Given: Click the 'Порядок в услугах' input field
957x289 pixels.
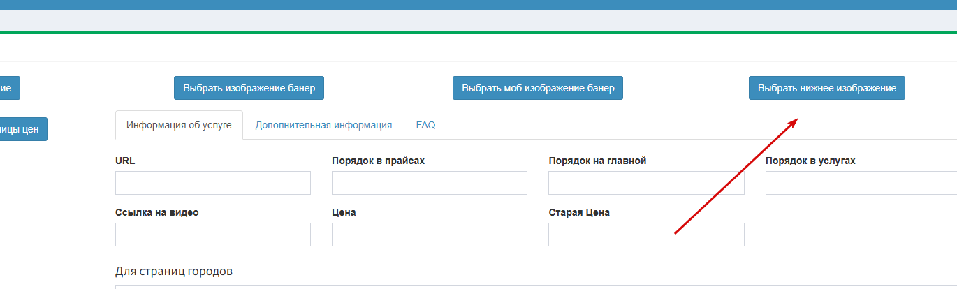Looking at the screenshot, I should (x=861, y=183).
